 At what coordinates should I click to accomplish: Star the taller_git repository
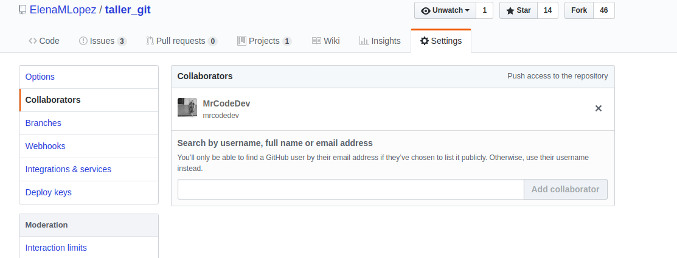pos(518,10)
